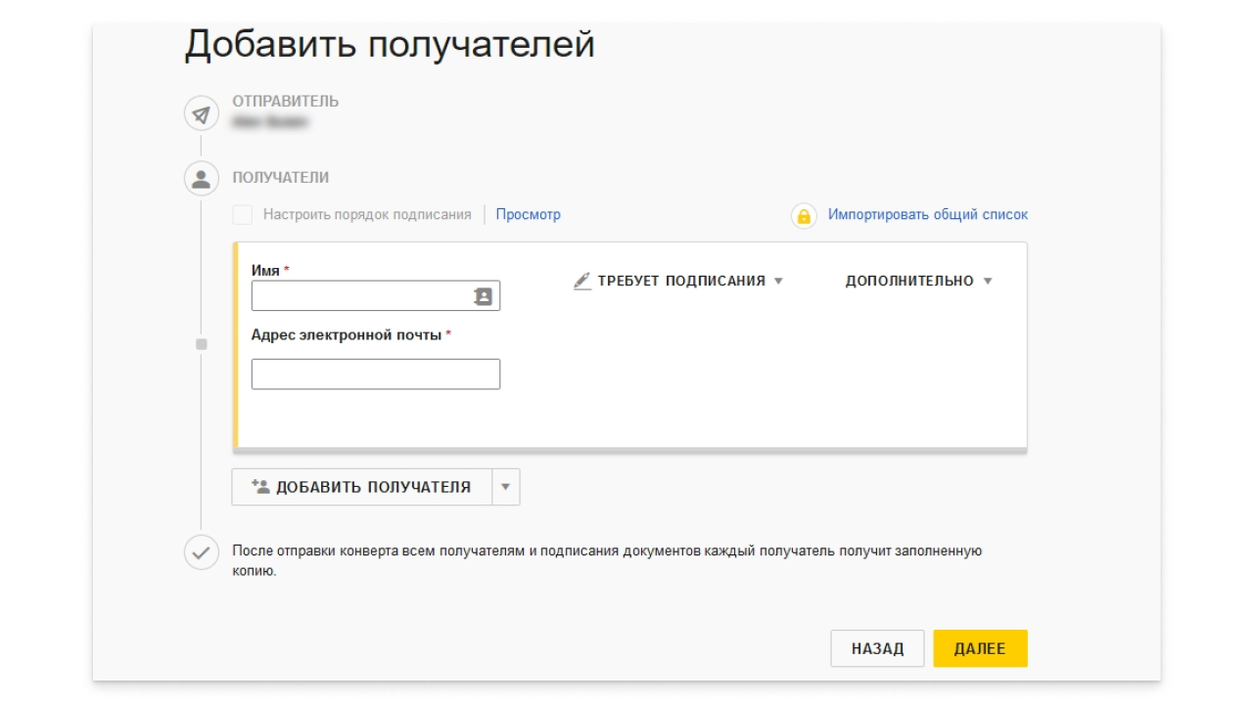Click the paper plane sender icon

point(201,114)
